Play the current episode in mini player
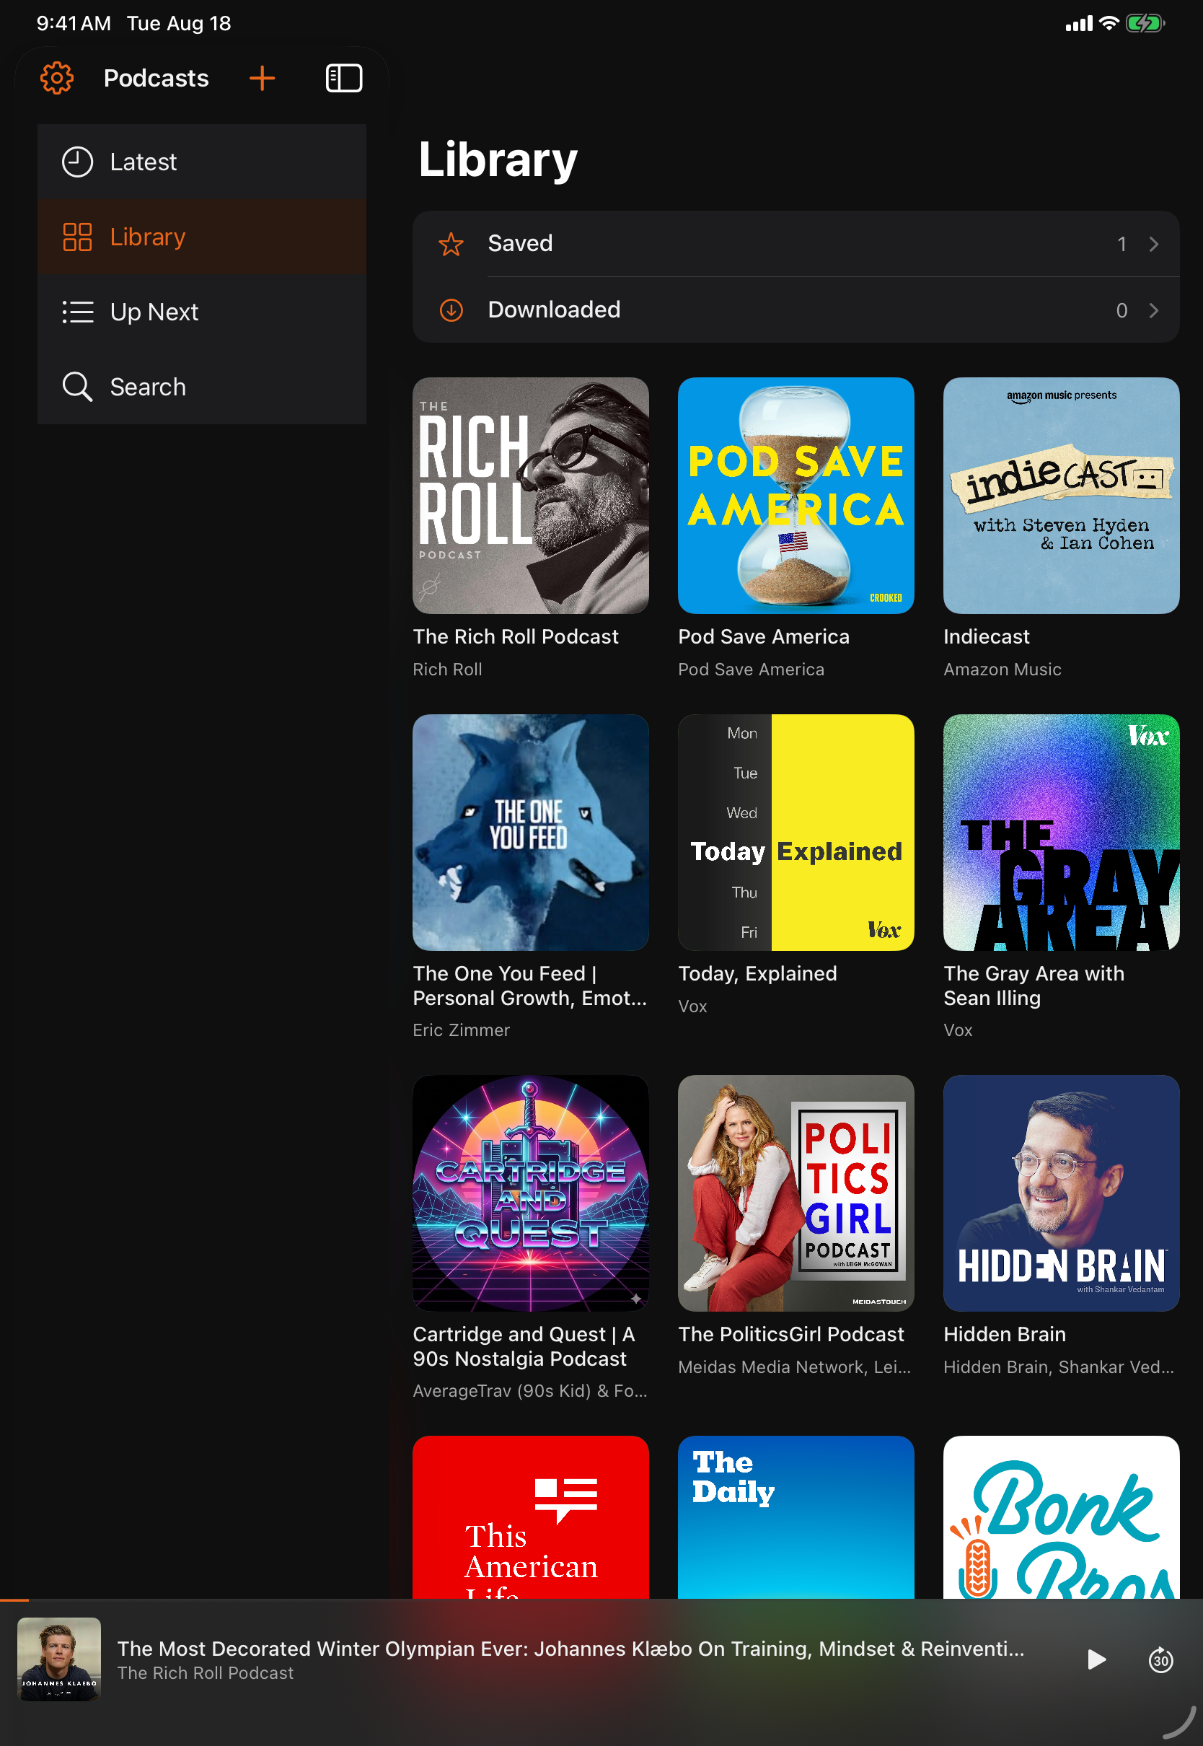Screen dimensions: 1203x1746 click(x=1096, y=1659)
